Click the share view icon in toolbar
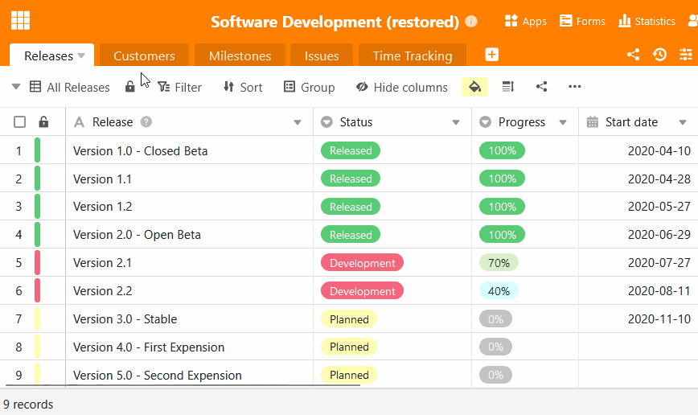698x415 pixels. 541,87
